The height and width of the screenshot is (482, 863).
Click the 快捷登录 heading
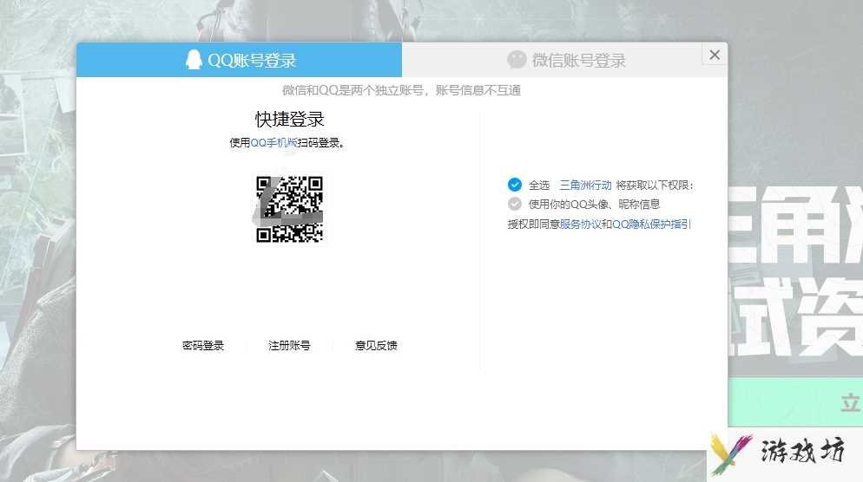pyautogui.click(x=289, y=119)
